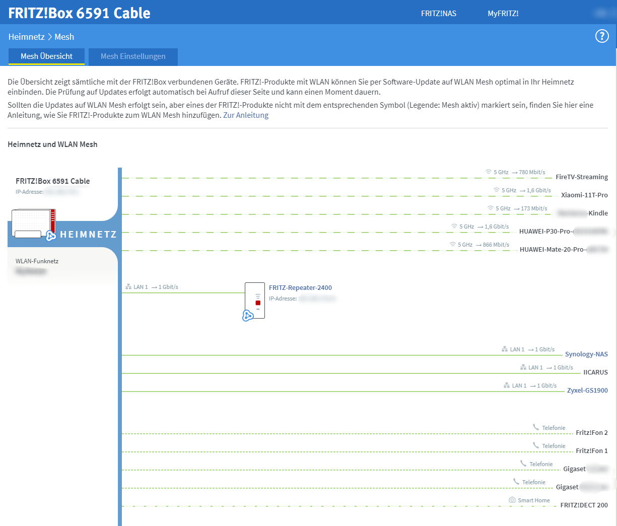617x526 pixels.
Task: Click the HEIMNETZ banner label
Action: click(x=88, y=235)
